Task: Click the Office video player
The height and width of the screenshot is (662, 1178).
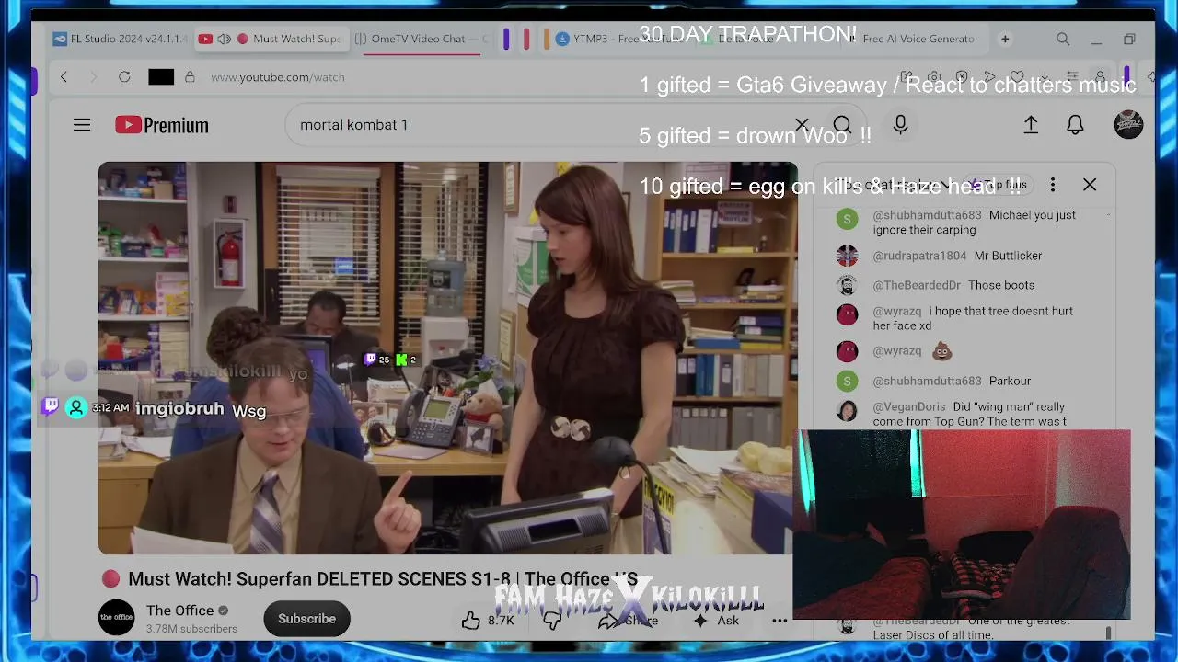Action: click(x=447, y=359)
